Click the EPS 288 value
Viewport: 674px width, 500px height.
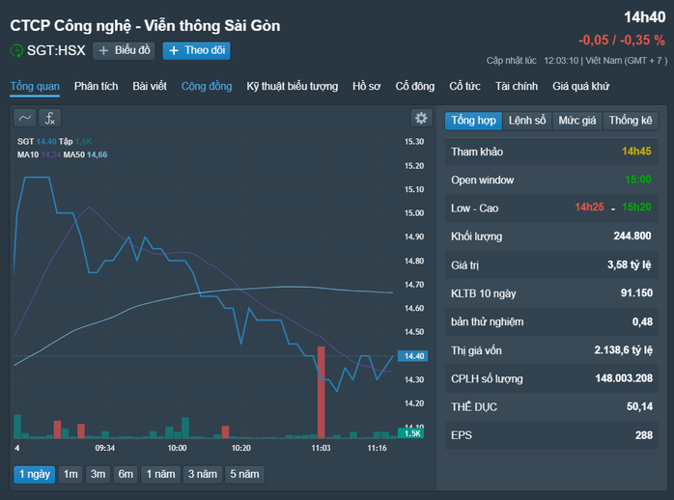(644, 435)
